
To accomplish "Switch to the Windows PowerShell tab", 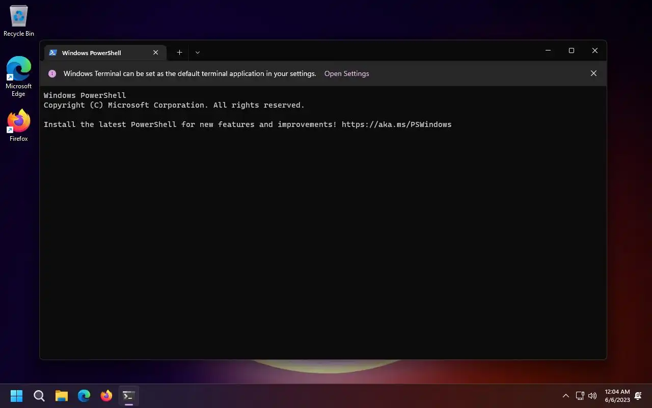I will point(104,53).
